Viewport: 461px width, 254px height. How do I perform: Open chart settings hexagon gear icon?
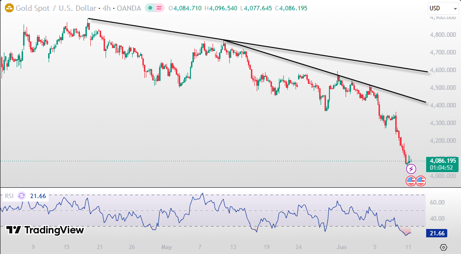pyautogui.click(x=444, y=247)
